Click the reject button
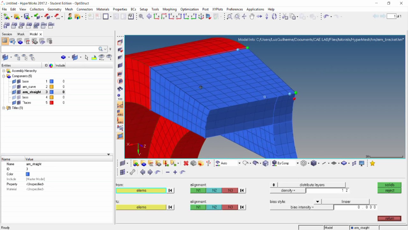This screenshot has height=230, width=408. click(390, 190)
